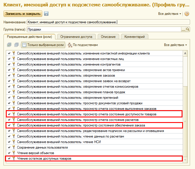This screenshot has height=169, width=195.
Task: Select row Сохранение данных пользователя
Action: click(x=94, y=147)
